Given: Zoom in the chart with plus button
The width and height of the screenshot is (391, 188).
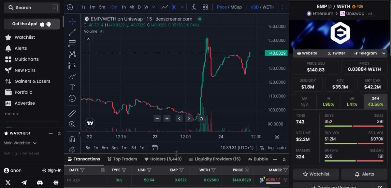Looking at the screenshot, I should 167,118.
